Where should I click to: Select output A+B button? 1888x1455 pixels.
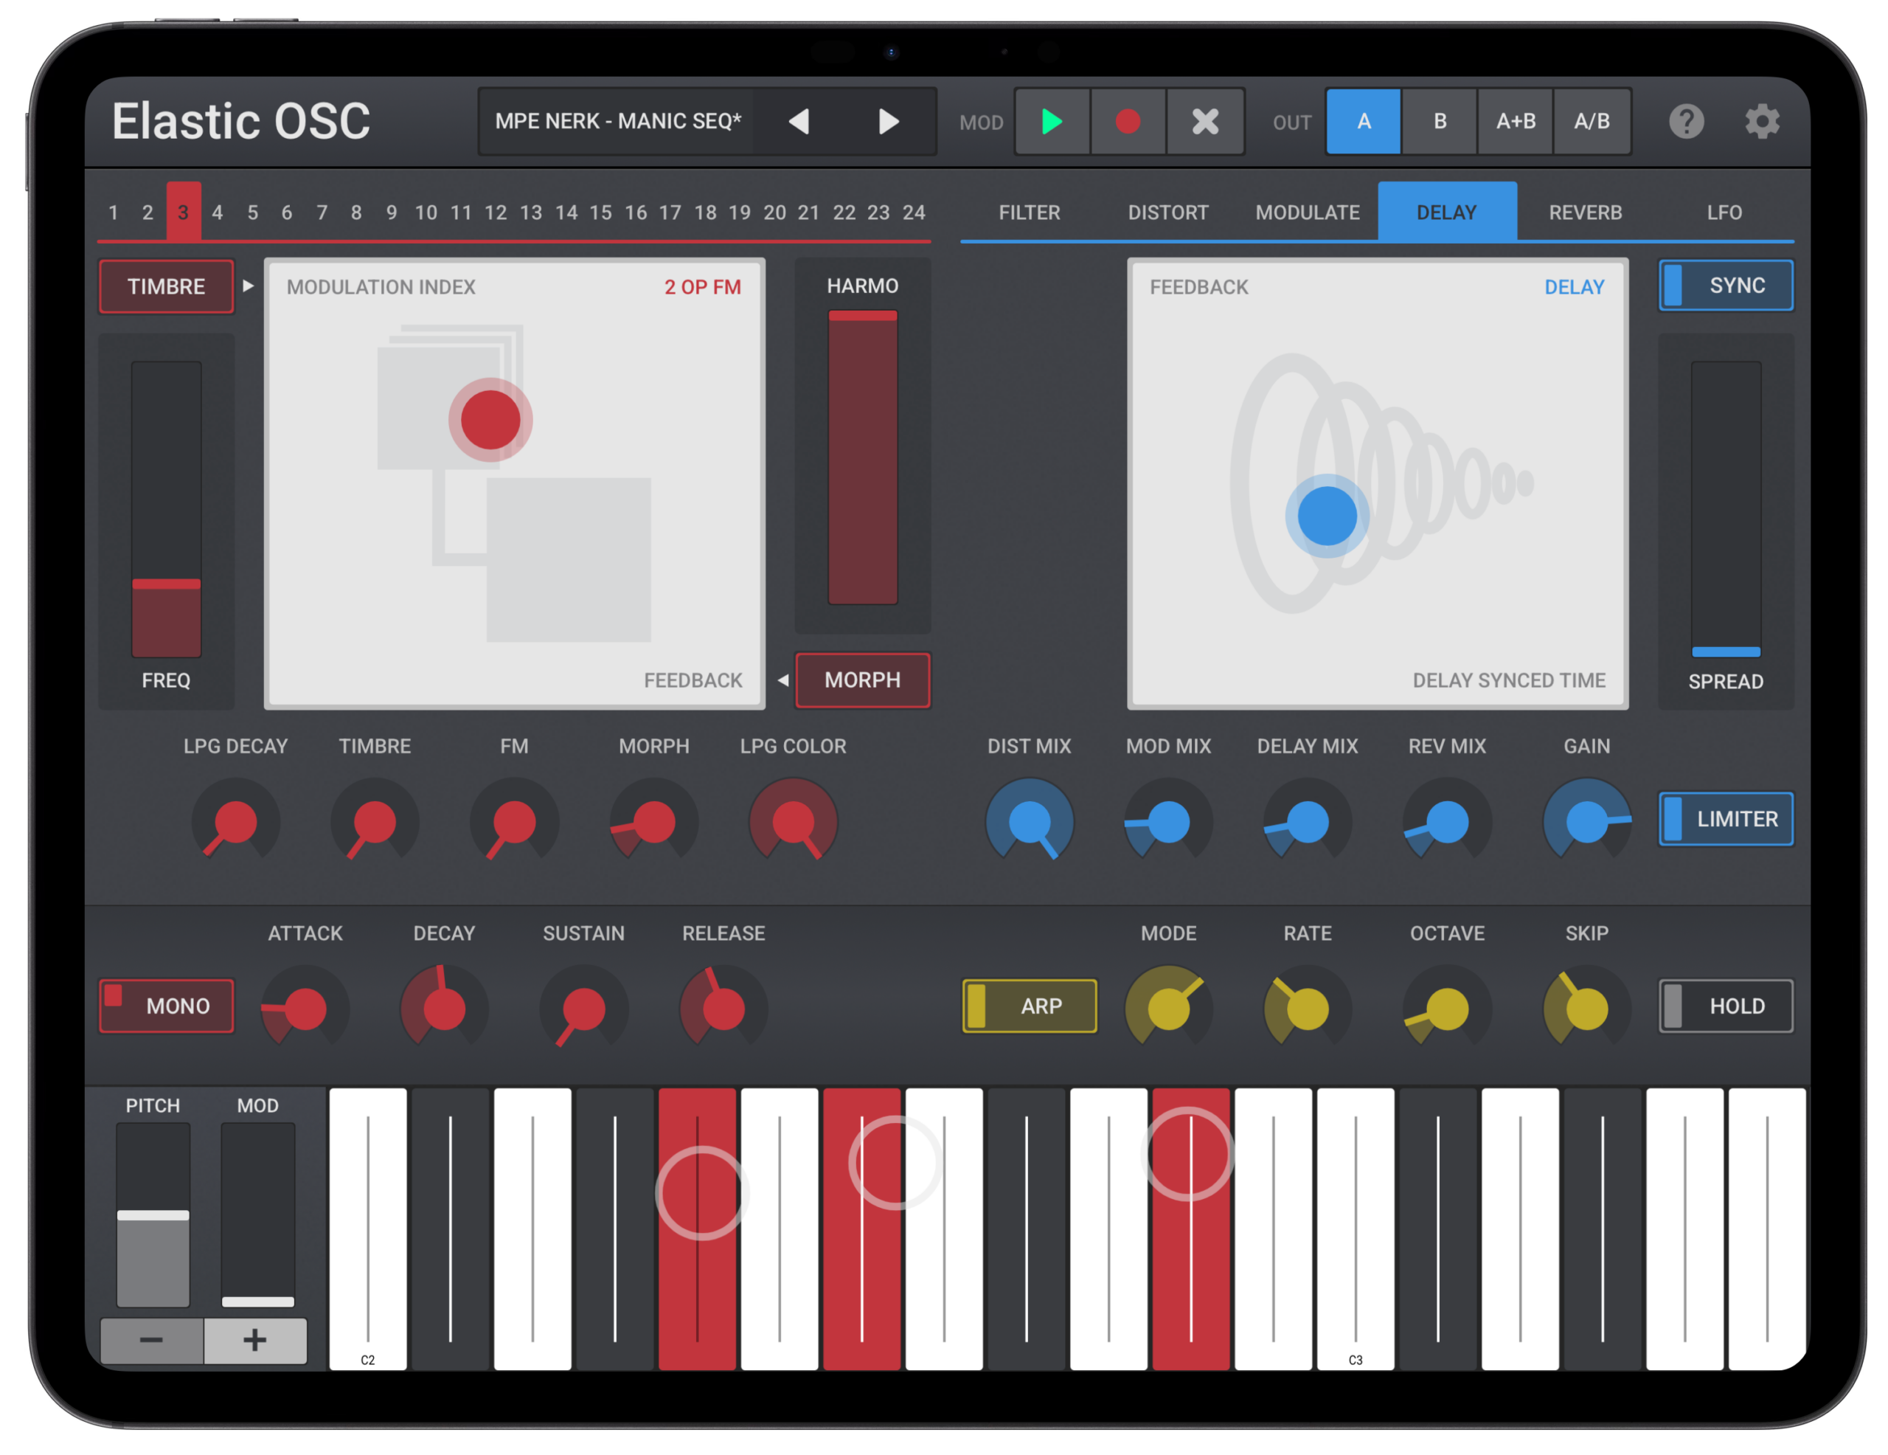pos(1516,122)
